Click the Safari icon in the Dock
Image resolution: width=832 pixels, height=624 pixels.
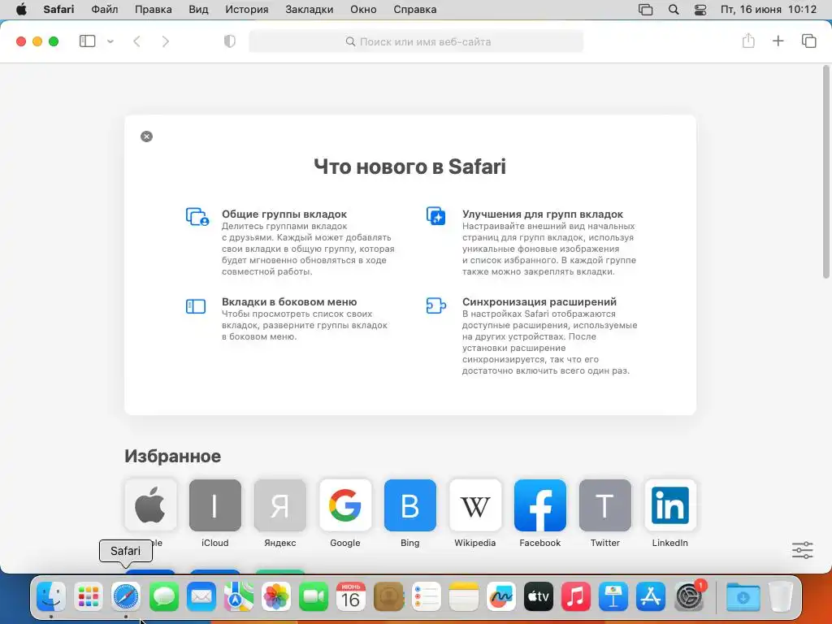point(126,597)
